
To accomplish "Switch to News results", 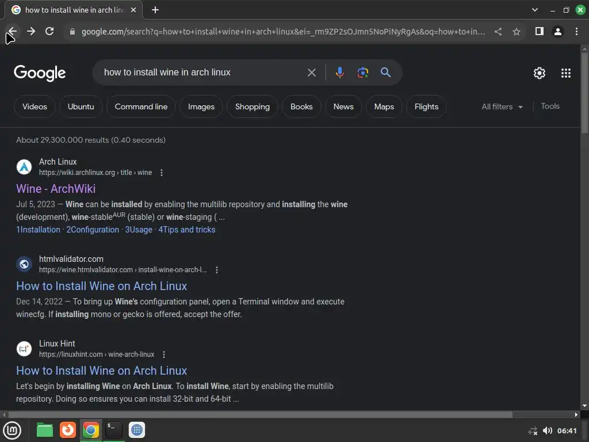I will (x=343, y=106).
